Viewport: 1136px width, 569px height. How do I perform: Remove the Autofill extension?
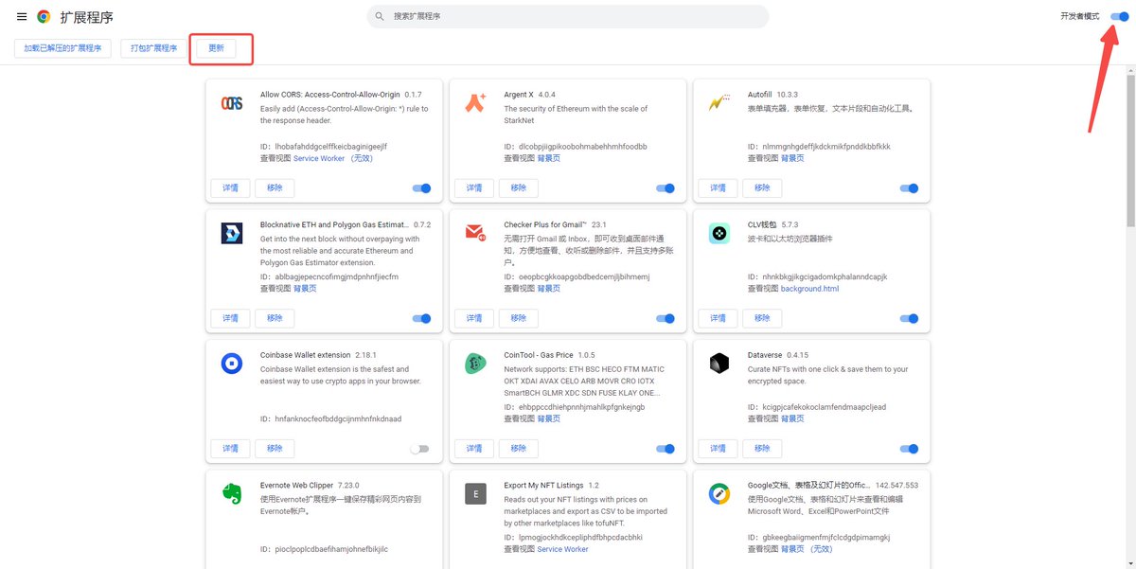pyautogui.click(x=762, y=188)
